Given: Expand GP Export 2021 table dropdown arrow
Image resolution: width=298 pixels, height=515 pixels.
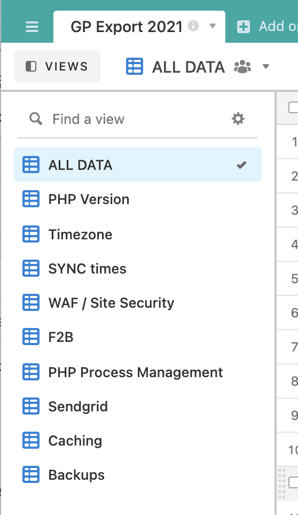Looking at the screenshot, I should coord(213,26).
